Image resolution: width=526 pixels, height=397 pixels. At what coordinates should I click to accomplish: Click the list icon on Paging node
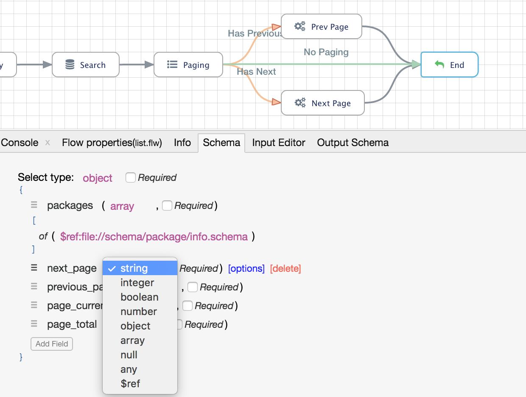[172, 65]
